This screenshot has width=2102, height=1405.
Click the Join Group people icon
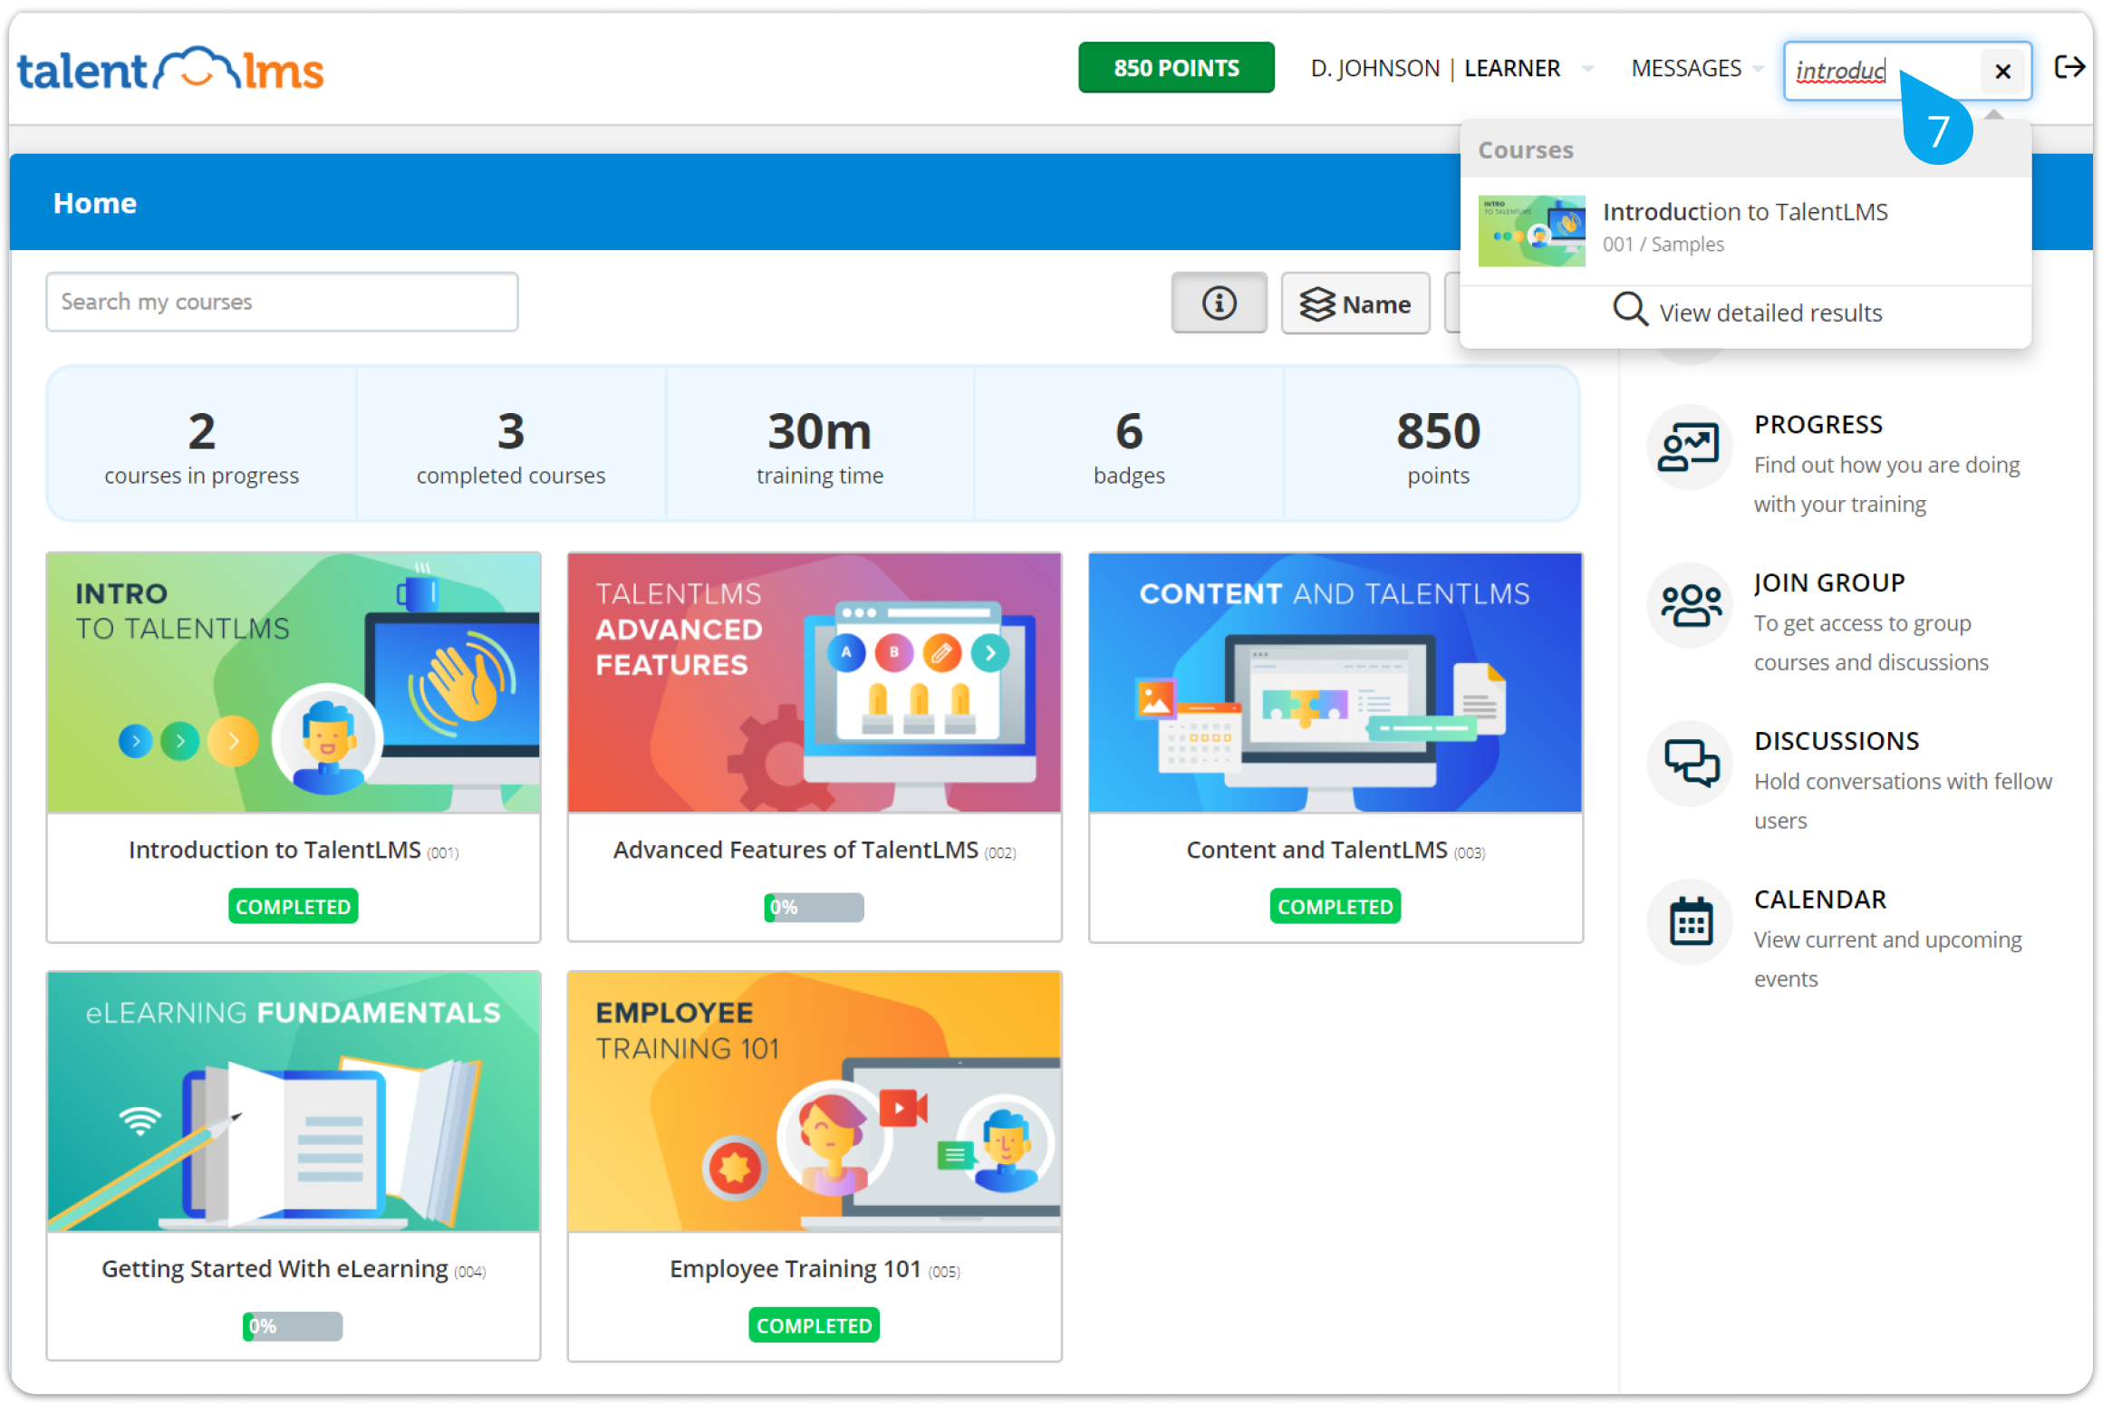tap(1689, 605)
